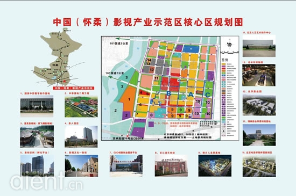
Task: Click the red marker on Huairou district map
Action: click(x=65, y=81)
